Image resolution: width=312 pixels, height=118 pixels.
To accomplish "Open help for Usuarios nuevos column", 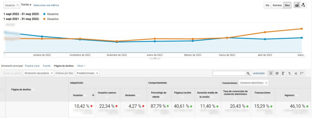I will (107, 97).
